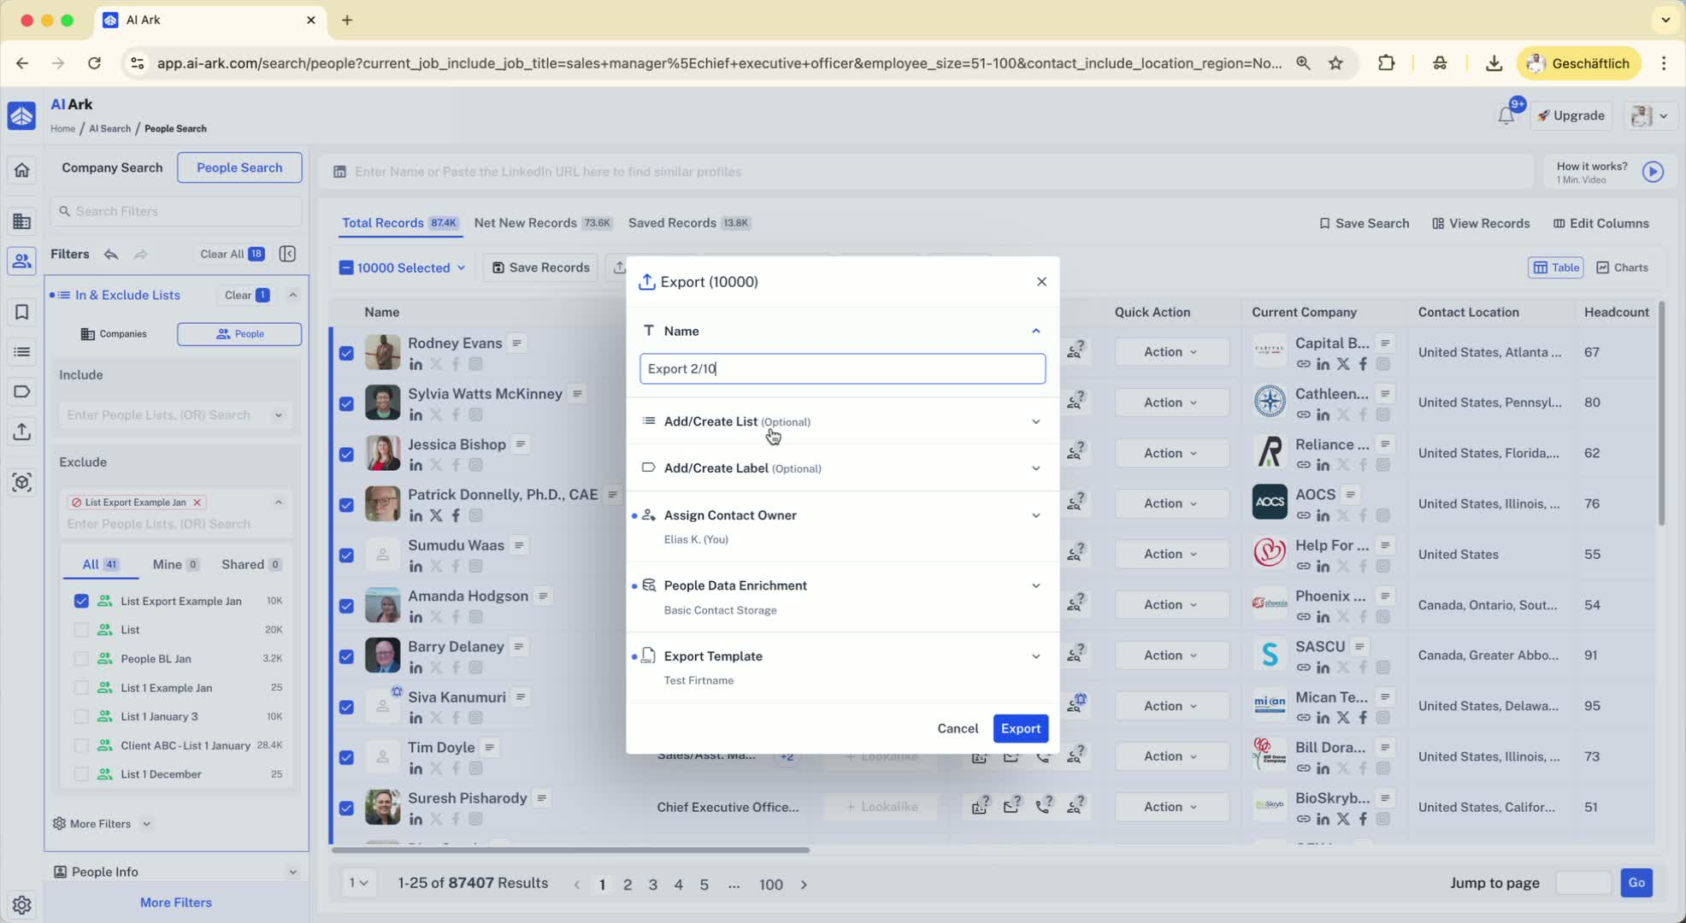The image size is (1686, 923).
Task: Bookmark the page with star icon
Action: coord(1335,63)
